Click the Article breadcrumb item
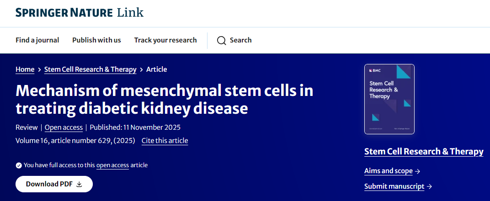The width and height of the screenshot is (490, 201). coord(156,69)
